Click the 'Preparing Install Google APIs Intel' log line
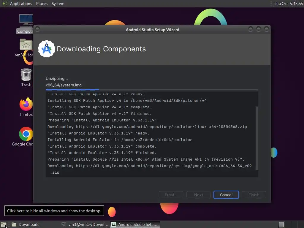 tap(146, 159)
